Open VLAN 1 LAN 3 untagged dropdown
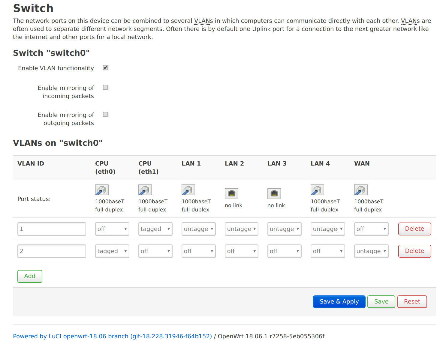Screen dimensions: 440x347 coord(285,229)
